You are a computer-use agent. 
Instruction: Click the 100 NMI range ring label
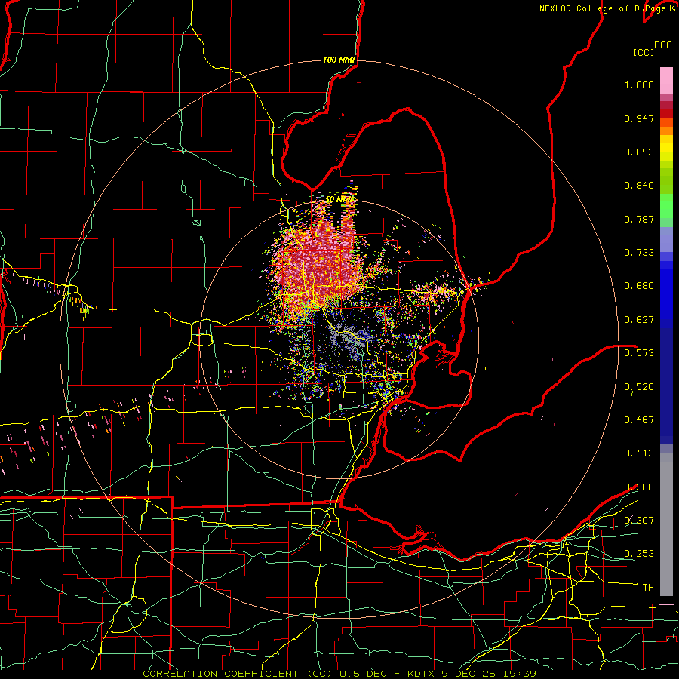(339, 60)
